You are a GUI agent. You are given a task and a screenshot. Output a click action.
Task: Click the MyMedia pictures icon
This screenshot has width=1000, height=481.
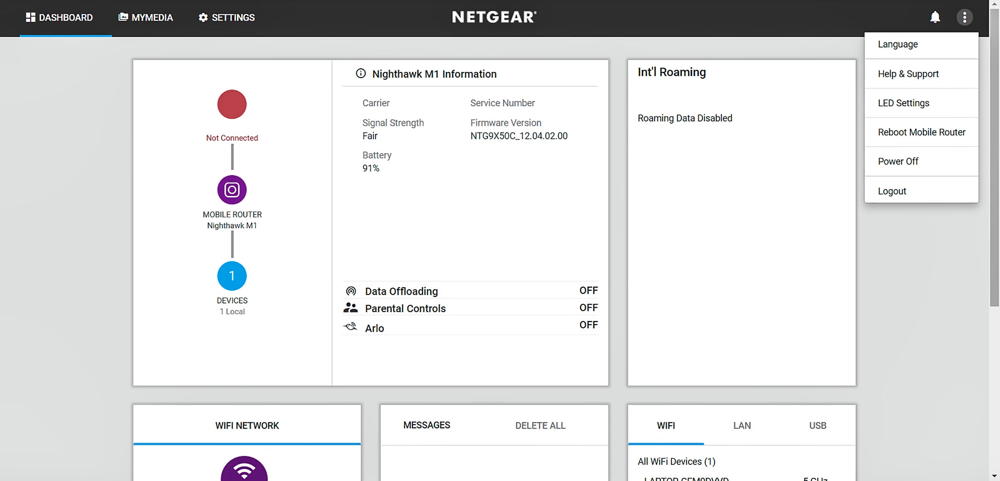click(x=123, y=17)
